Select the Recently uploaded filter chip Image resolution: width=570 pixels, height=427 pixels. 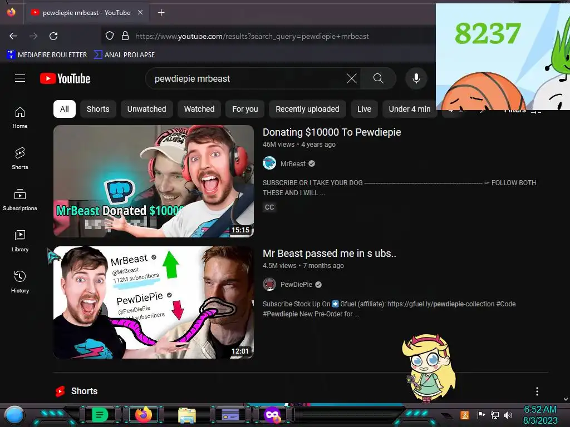coord(307,109)
